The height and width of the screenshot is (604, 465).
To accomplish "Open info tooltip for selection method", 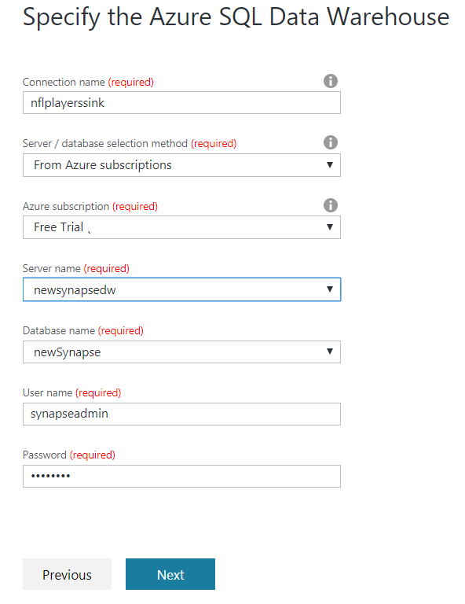I will coord(331,142).
